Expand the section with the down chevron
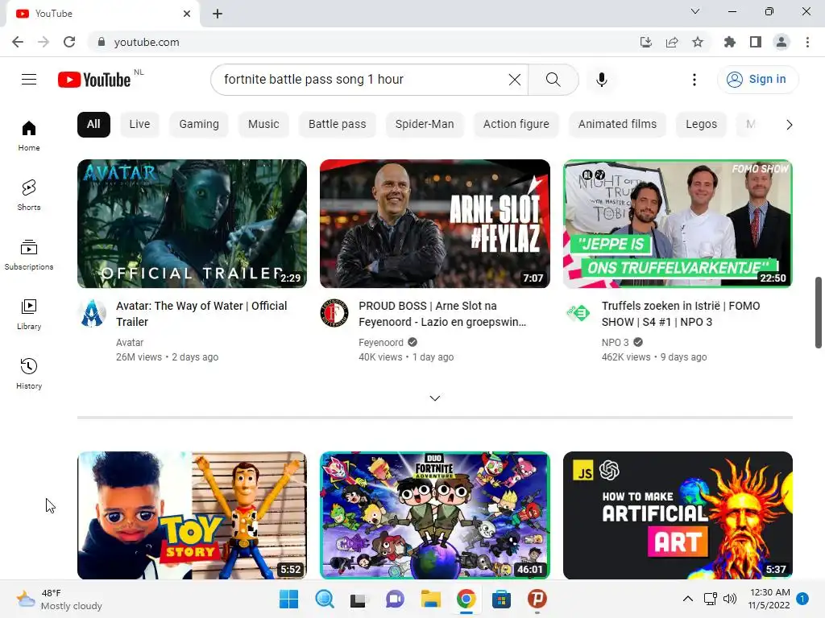Screen dimensions: 825x618 click(x=434, y=398)
